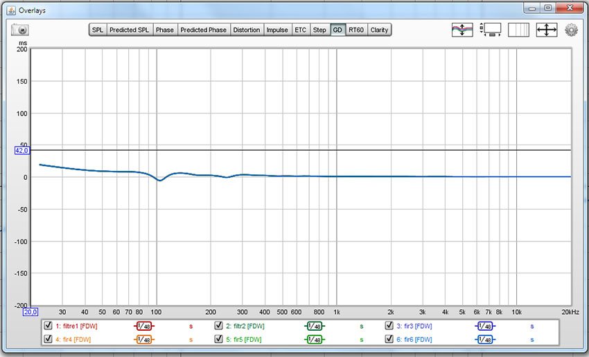Open the Phase tab
Viewport: 589px width, 357px height.
(x=164, y=30)
